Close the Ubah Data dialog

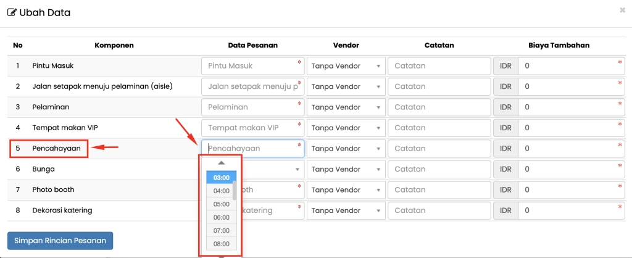[x=622, y=10]
